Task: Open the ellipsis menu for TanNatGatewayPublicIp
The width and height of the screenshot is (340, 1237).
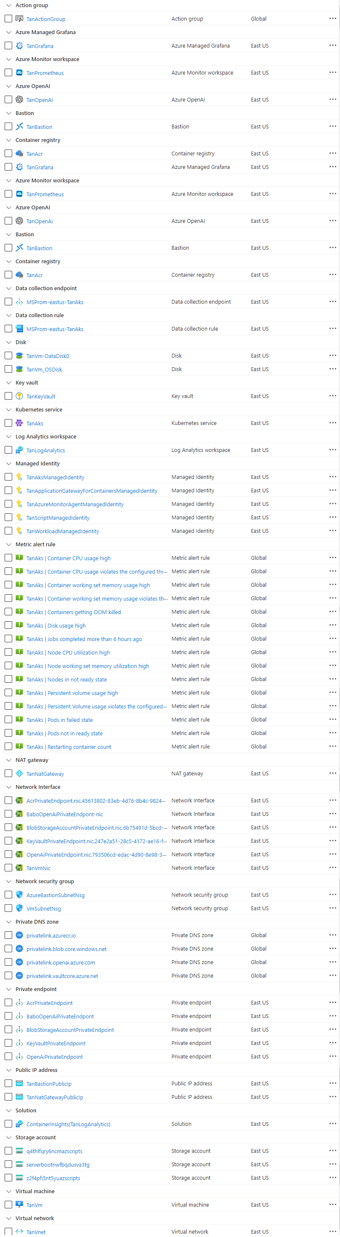Action: click(x=333, y=1097)
